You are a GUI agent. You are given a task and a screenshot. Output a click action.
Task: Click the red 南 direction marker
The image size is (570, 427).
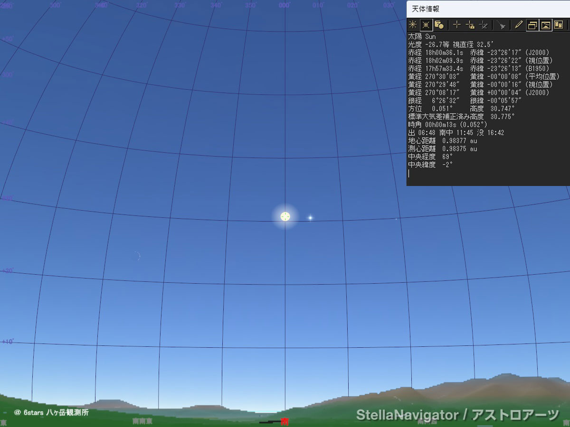click(285, 421)
